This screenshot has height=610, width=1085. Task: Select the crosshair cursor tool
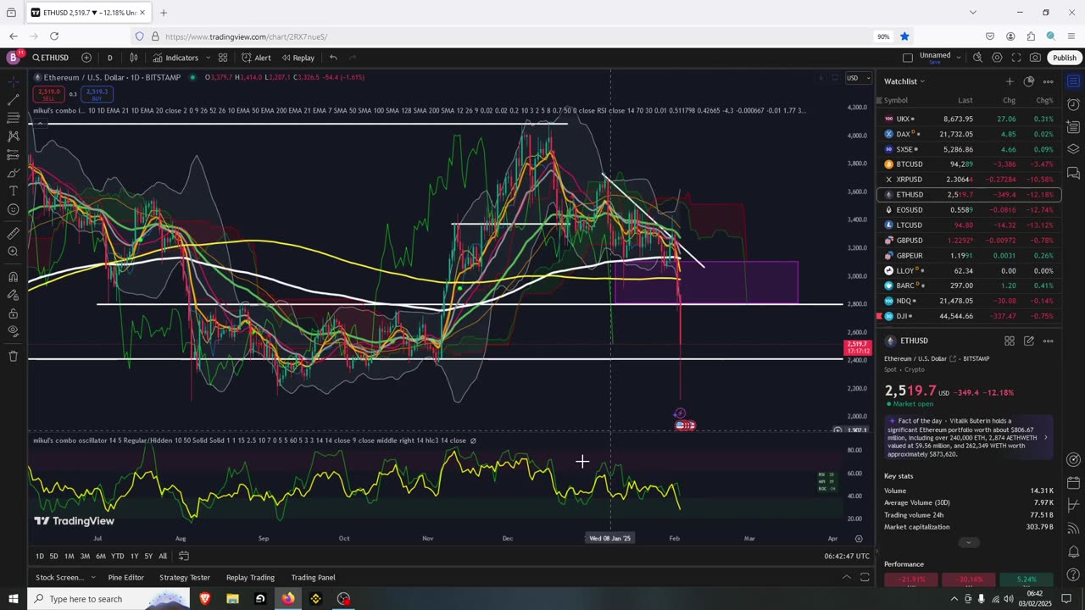tap(13, 81)
